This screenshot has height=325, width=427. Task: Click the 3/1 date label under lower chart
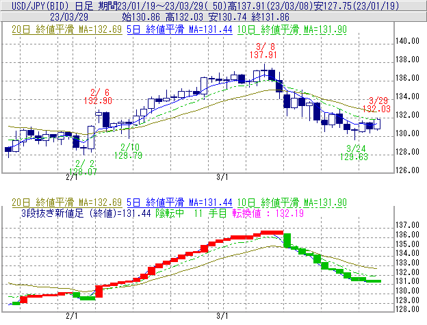click(x=222, y=316)
